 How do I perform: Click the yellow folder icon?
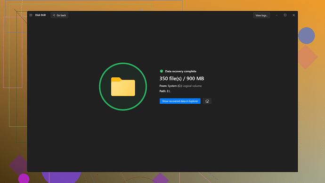(x=123, y=87)
